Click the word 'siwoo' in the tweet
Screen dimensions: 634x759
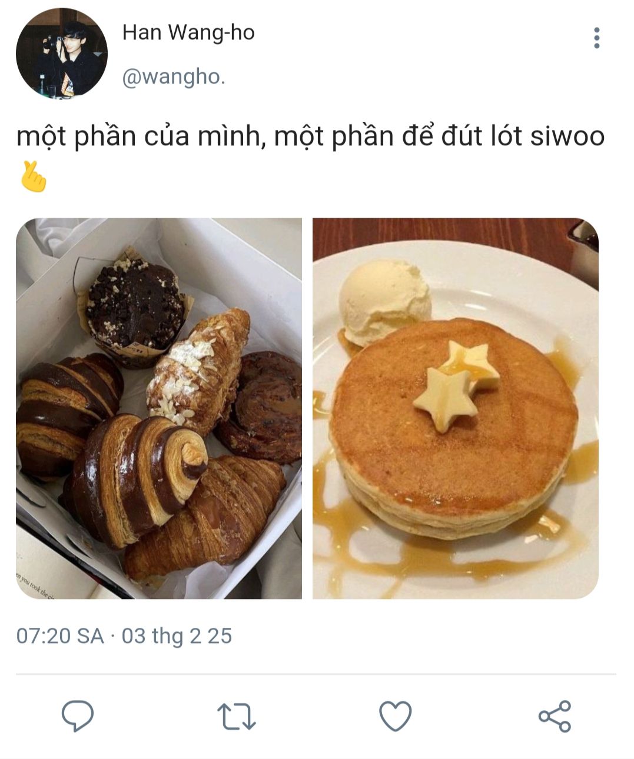click(x=567, y=137)
